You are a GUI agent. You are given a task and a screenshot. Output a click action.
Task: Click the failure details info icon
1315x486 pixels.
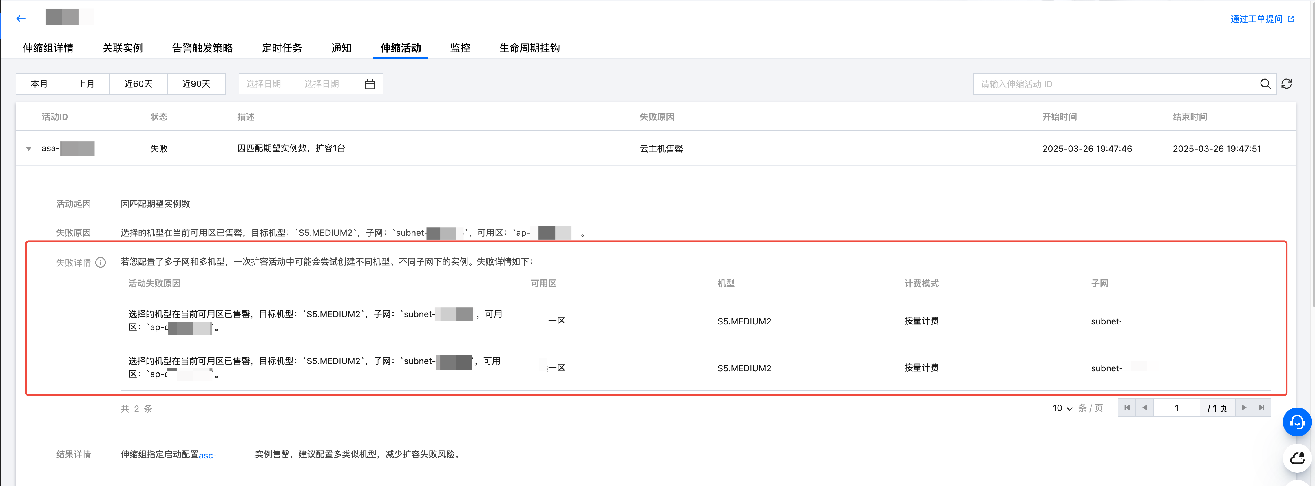[x=101, y=262]
